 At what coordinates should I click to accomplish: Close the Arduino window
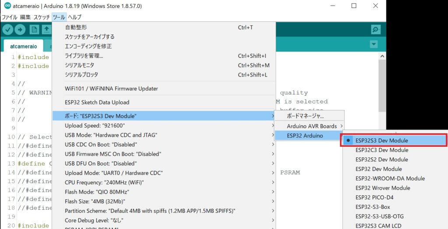click(x=376, y=6)
